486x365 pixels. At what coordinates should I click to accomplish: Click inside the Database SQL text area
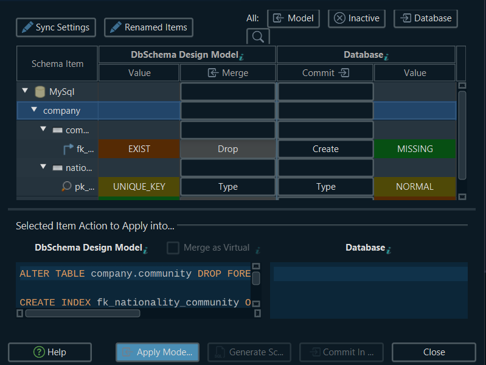click(x=369, y=291)
